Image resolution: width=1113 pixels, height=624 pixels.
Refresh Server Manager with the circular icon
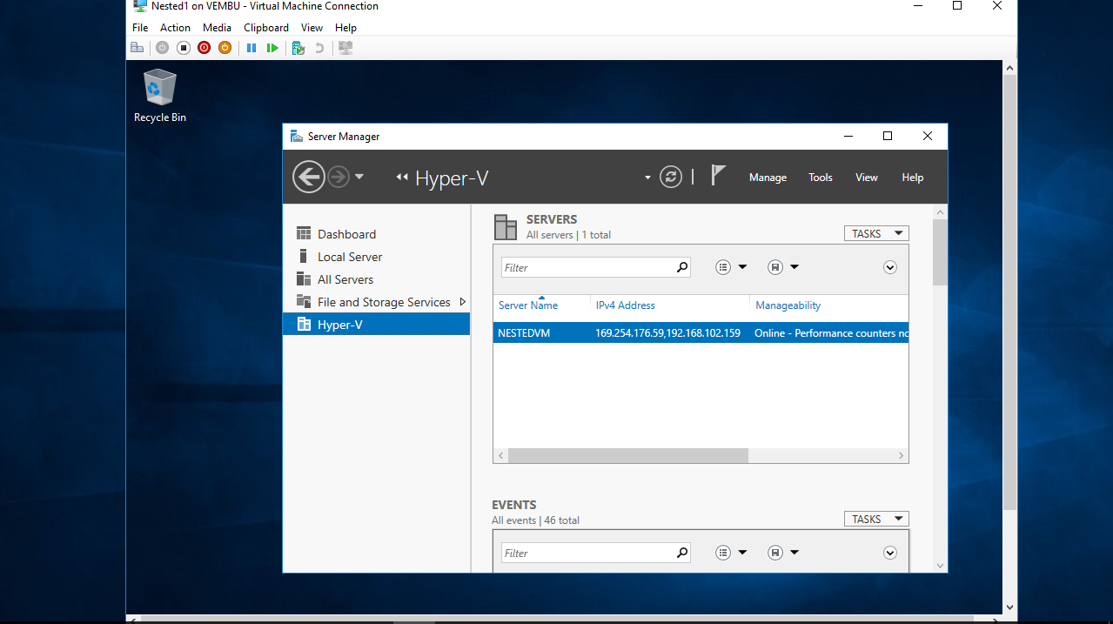[x=671, y=177]
